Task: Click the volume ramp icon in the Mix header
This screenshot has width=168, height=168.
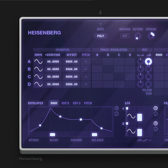Action: point(149,55)
